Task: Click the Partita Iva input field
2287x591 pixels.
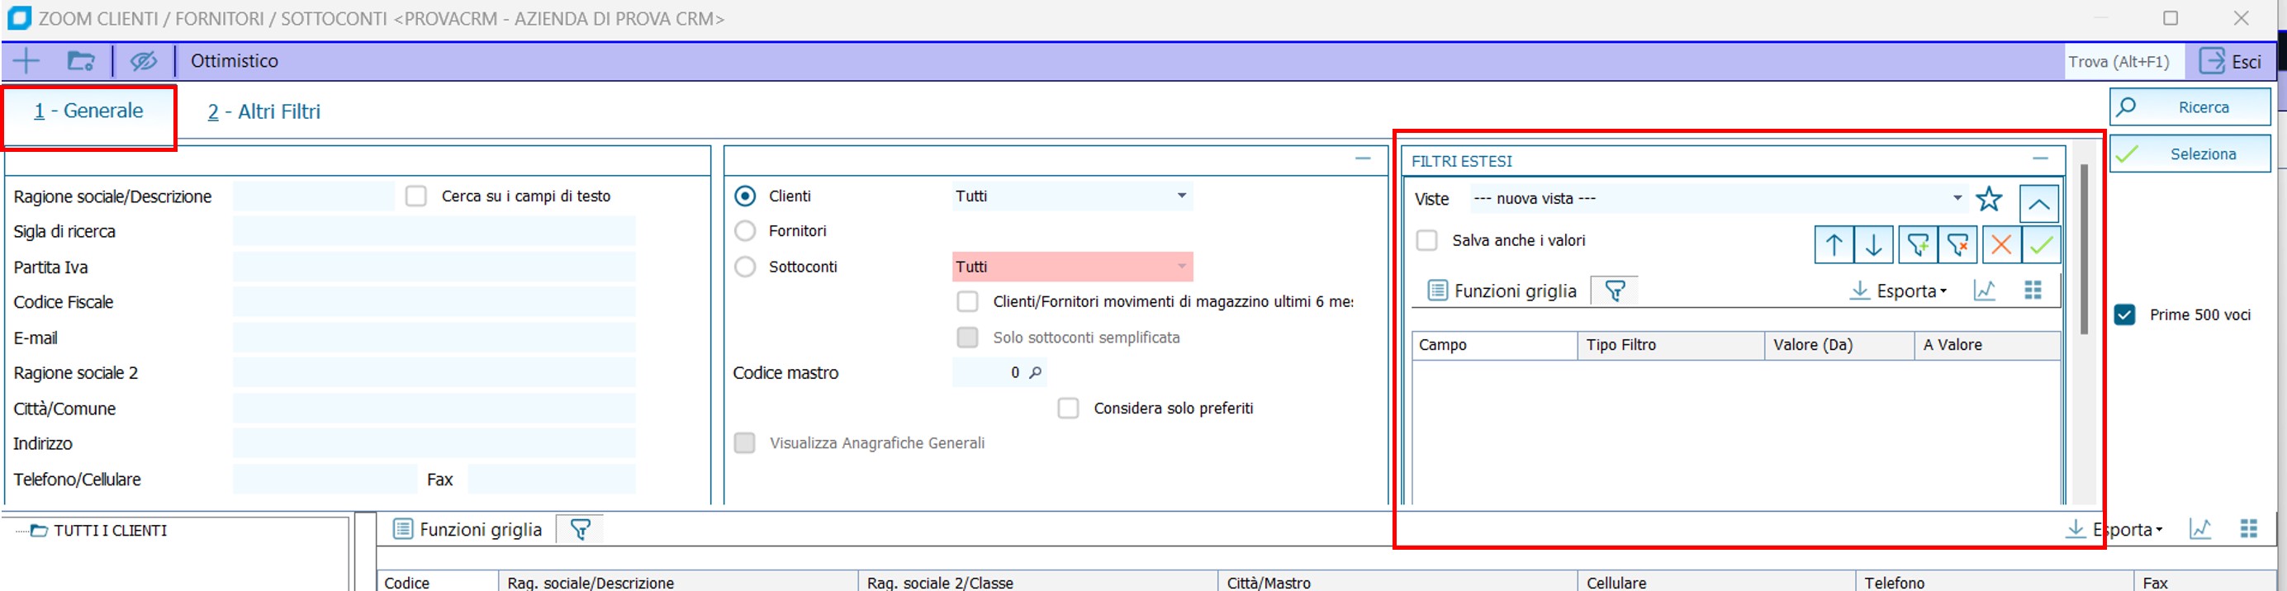Action: pos(434,267)
